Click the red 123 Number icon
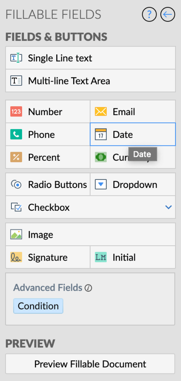Viewport: 181px width, 381px height. coord(16,112)
